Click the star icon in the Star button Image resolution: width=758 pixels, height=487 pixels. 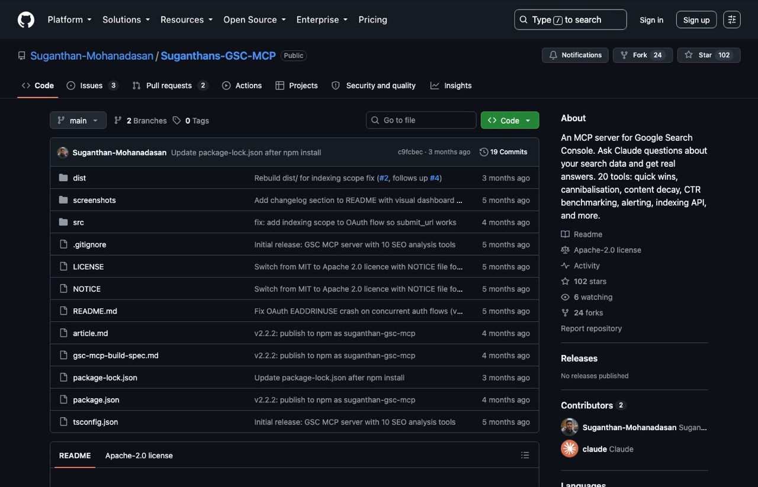coord(688,55)
